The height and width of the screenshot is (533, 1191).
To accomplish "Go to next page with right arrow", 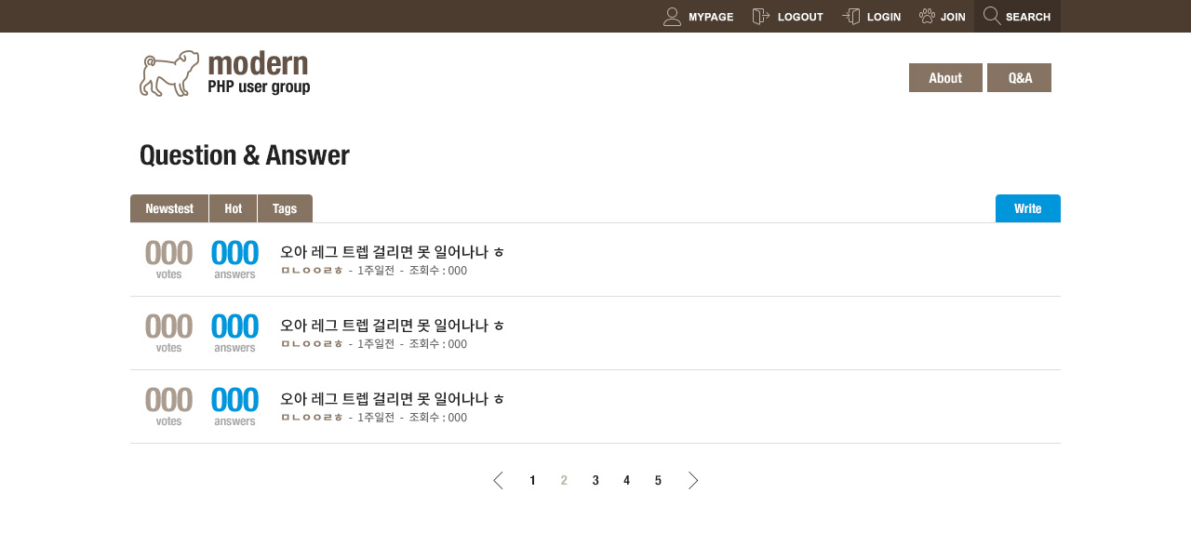I will [x=693, y=481].
